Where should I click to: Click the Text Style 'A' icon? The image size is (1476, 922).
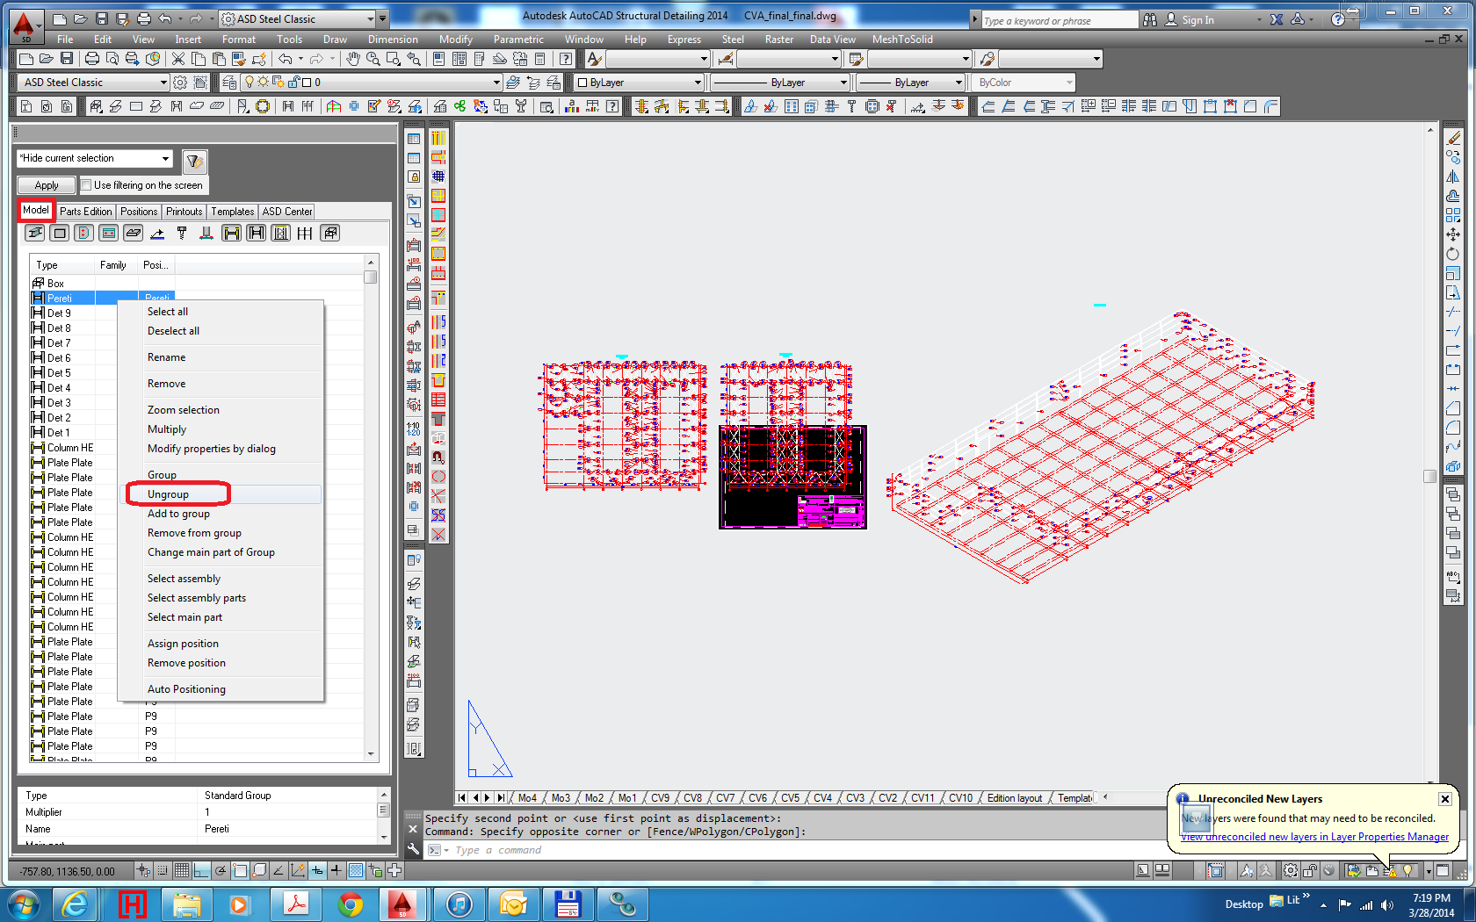click(595, 59)
